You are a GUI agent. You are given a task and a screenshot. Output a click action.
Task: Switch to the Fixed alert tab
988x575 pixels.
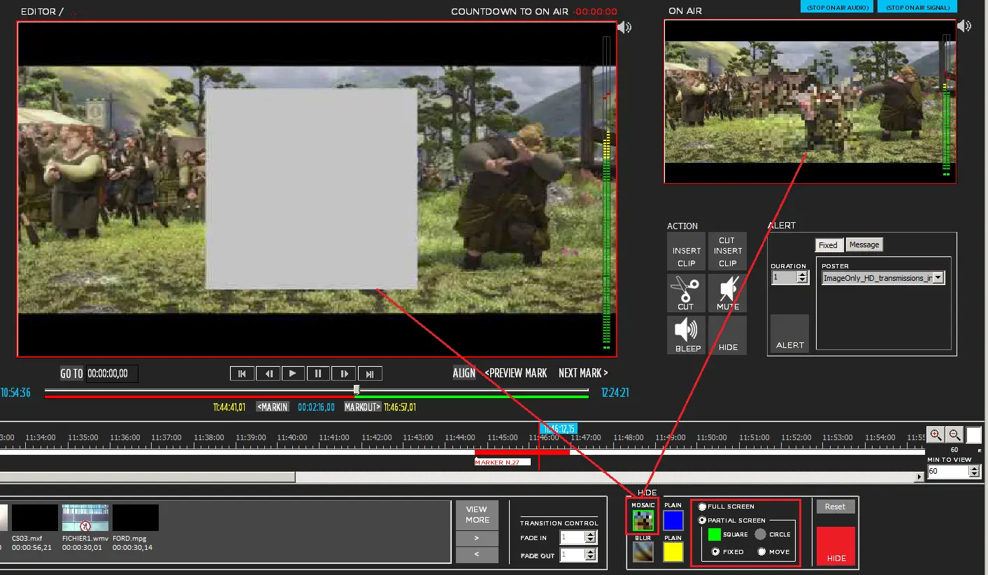tap(828, 245)
